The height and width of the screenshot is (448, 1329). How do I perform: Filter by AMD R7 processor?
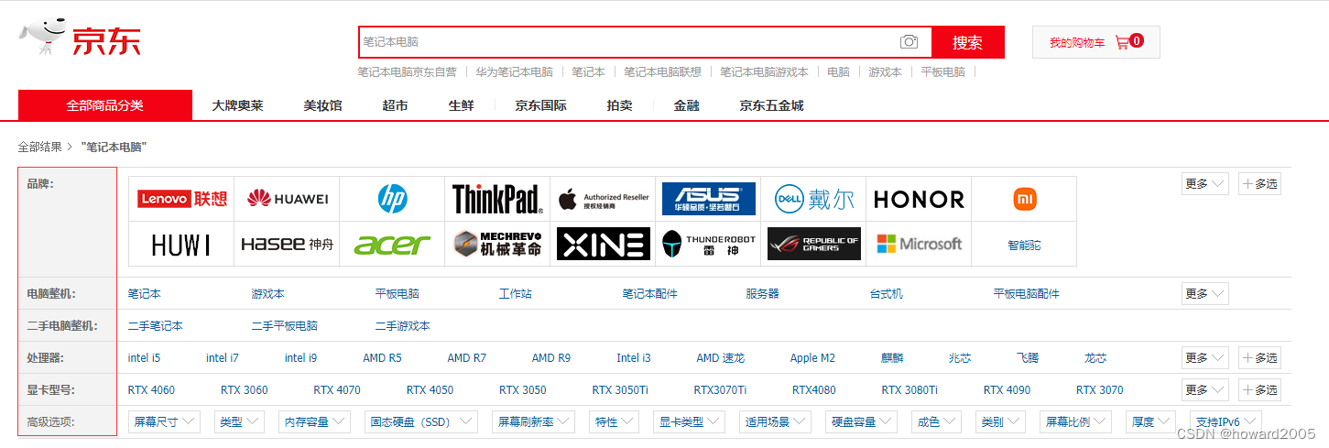(x=467, y=358)
